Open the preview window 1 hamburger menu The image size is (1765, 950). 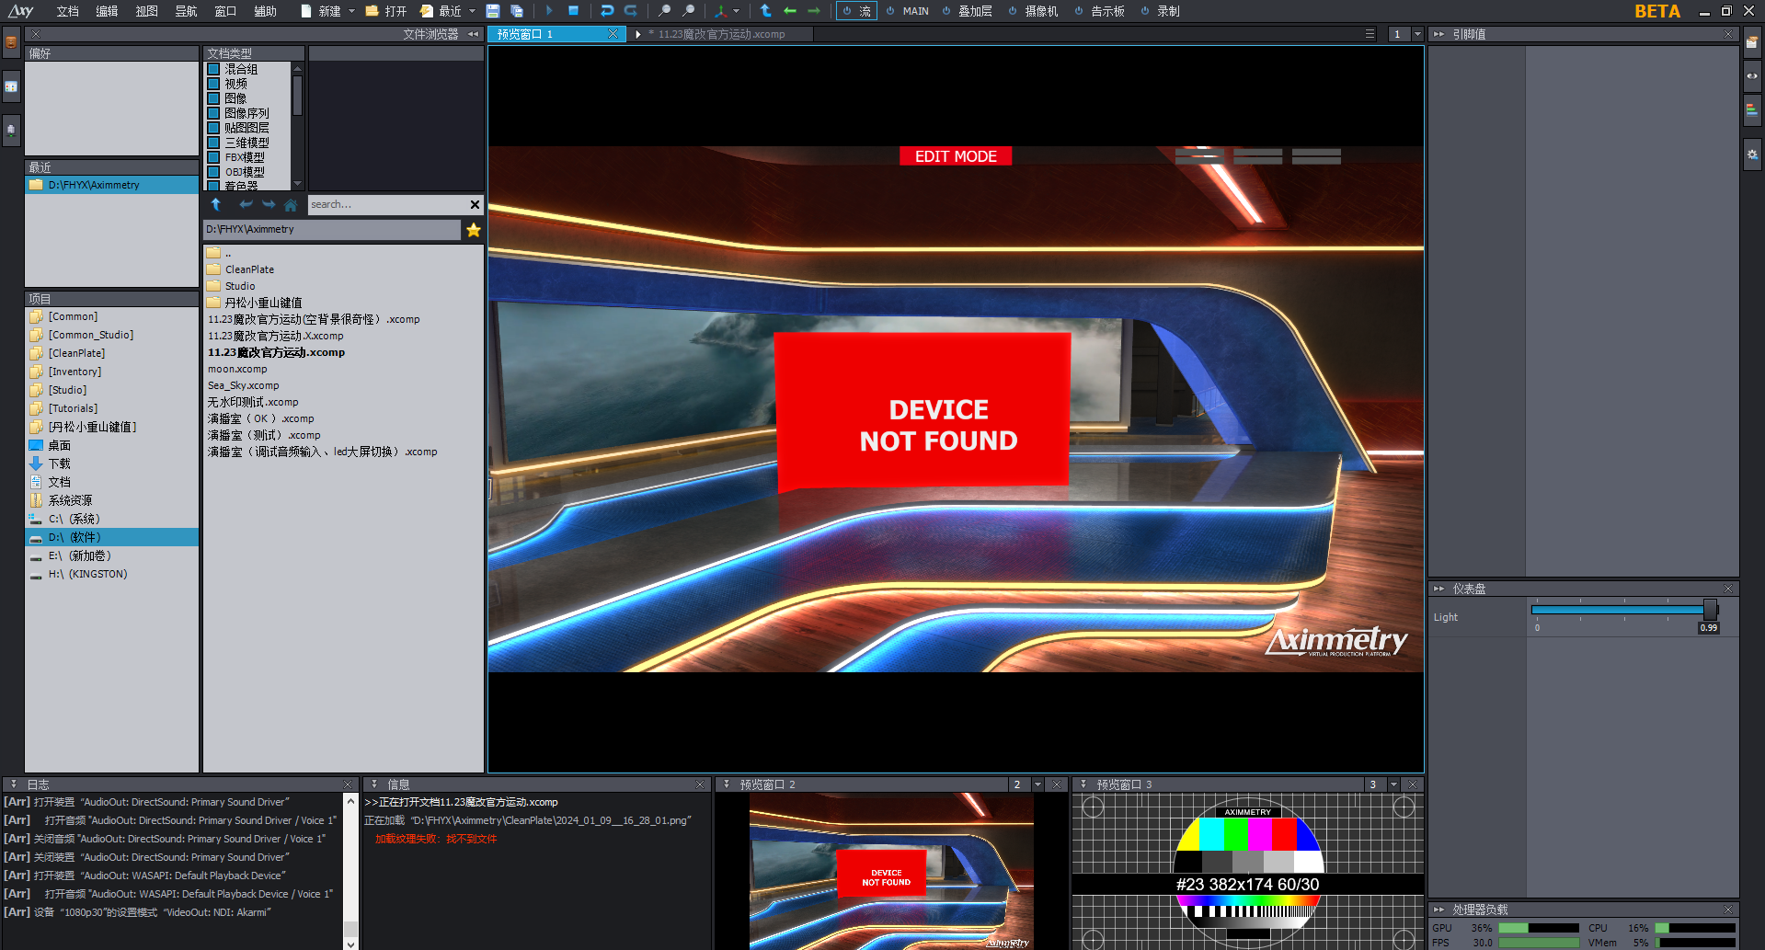point(1370,34)
